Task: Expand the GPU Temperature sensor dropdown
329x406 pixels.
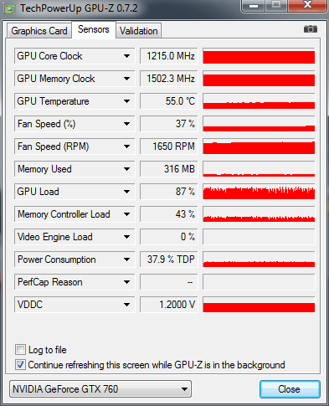Action: pyautogui.click(x=126, y=101)
